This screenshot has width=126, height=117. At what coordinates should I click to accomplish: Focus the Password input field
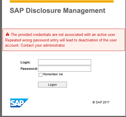coord(65,69)
